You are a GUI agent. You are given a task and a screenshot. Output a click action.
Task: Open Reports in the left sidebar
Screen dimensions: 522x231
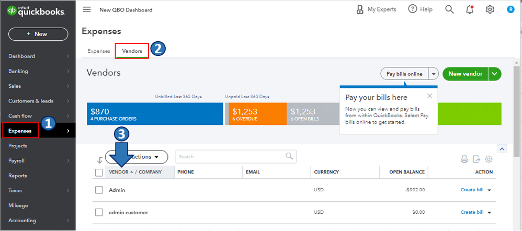point(18,176)
